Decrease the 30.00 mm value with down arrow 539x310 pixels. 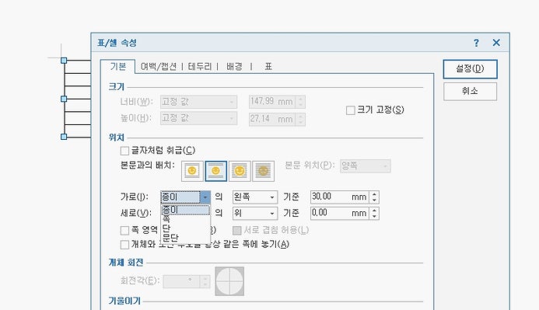pyautogui.click(x=374, y=200)
